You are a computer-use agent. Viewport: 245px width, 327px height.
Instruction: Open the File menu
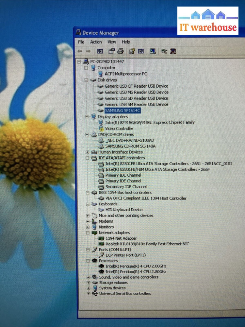81,42
